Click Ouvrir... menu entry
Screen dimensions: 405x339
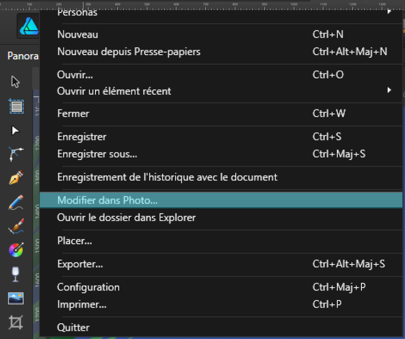click(x=221, y=75)
